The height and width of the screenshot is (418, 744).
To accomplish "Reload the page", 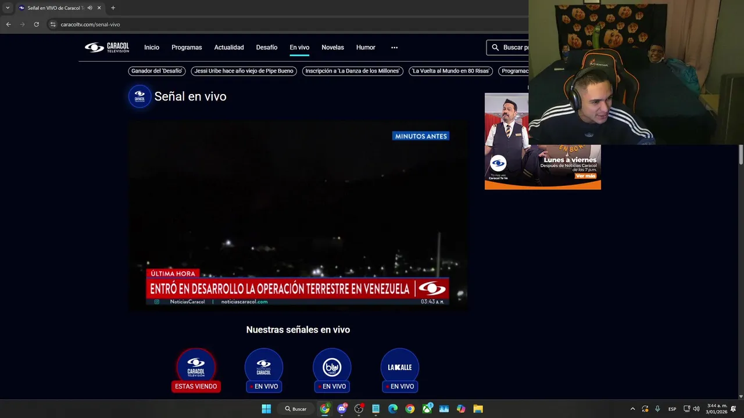I will tap(36, 24).
